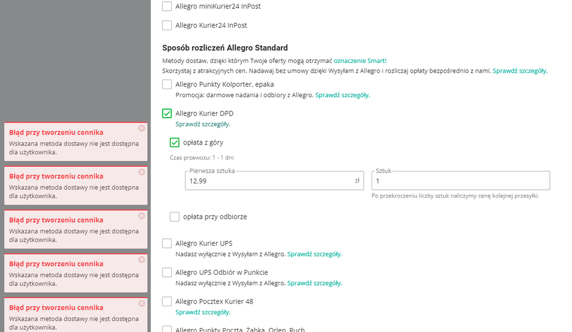Select Allegro Punkty Kolporter, epaka option

coord(167,85)
